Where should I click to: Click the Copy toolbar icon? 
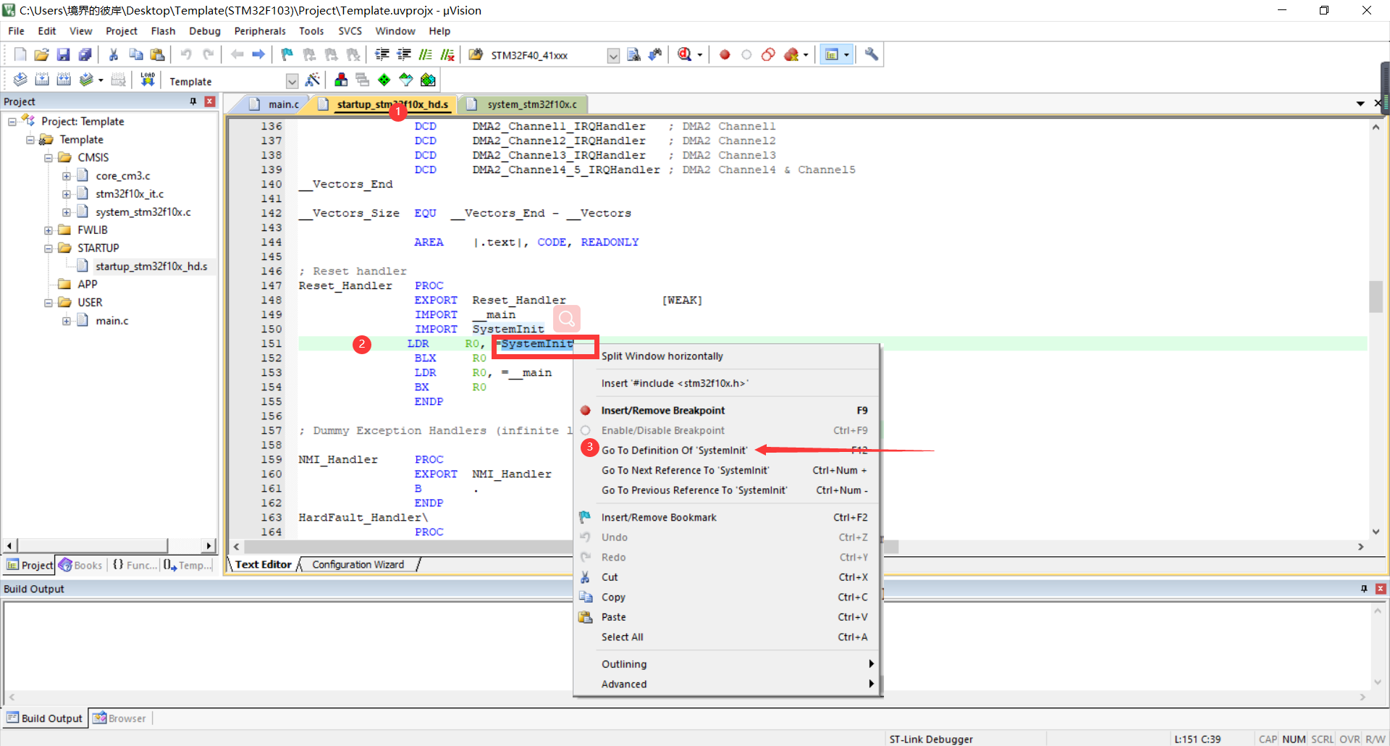tap(135, 54)
